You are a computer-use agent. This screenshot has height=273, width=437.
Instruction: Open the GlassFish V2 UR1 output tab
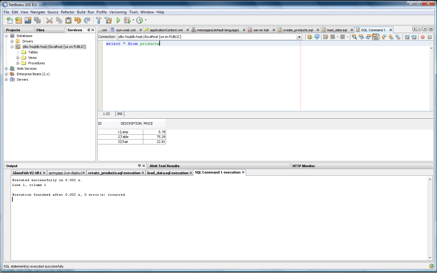coord(27,173)
